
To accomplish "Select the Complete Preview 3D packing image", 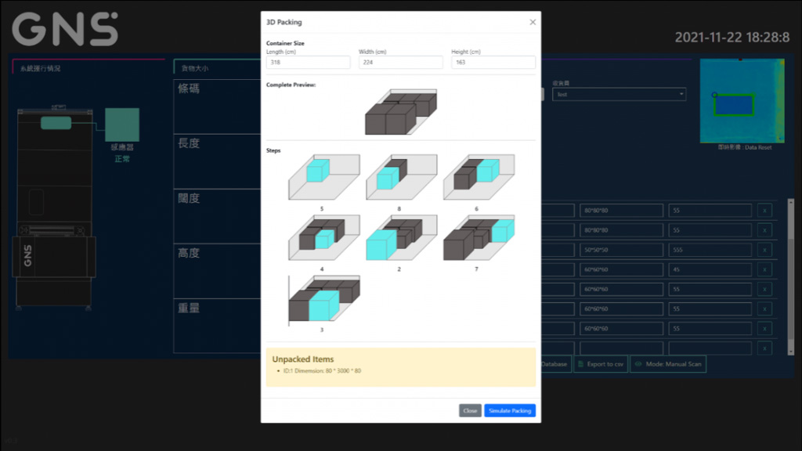I will pyautogui.click(x=400, y=112).
